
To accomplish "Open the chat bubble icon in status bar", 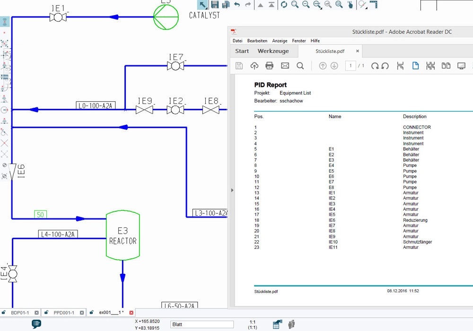I will point(36,324).
